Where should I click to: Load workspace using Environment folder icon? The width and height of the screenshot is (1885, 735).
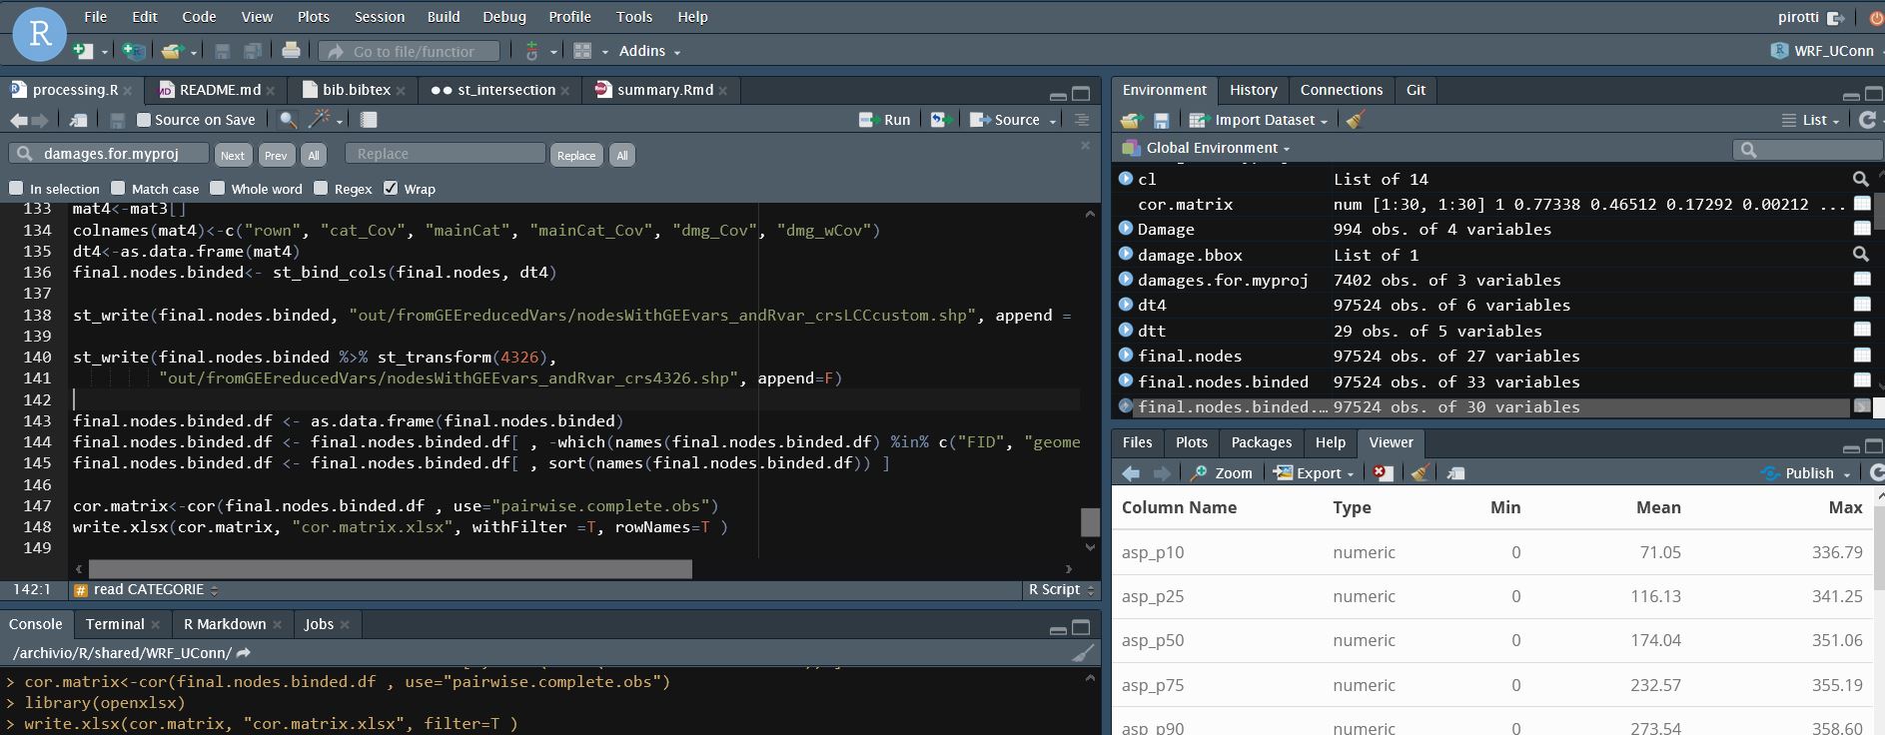[1131, 120]
